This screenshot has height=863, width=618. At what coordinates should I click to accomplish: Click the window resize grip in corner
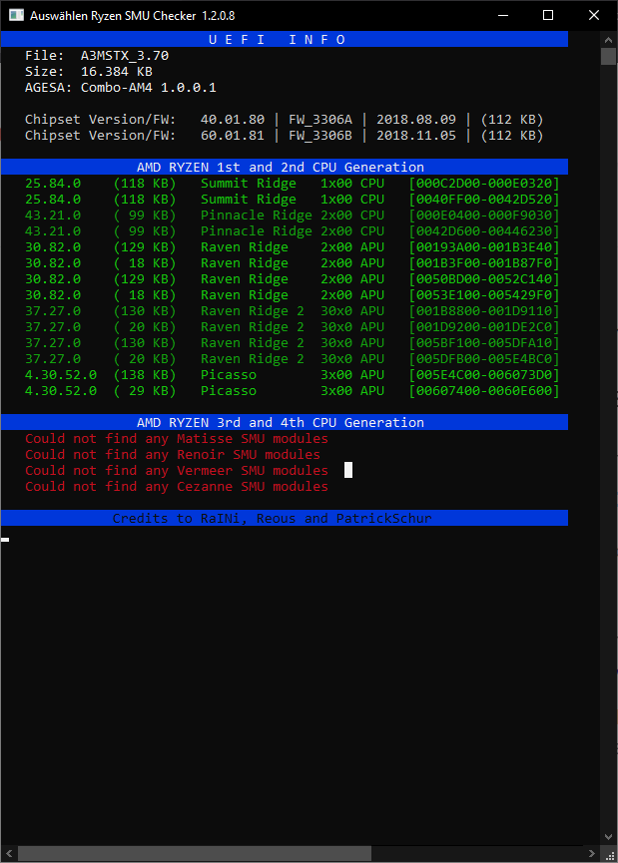(609, 854)
